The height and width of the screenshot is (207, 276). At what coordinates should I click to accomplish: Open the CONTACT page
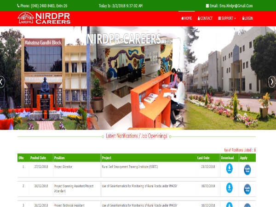point(205,18)
